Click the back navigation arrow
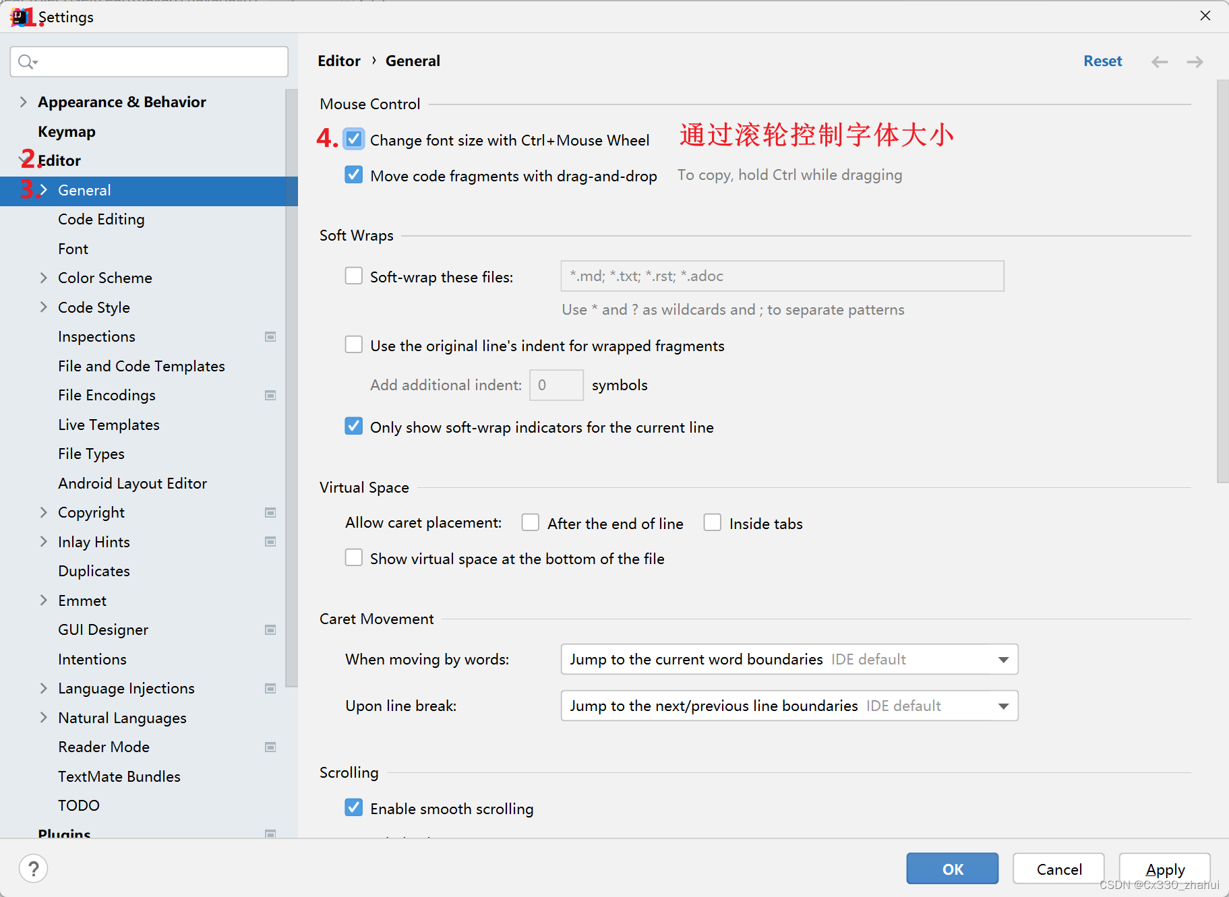Image resolution: width=1229 pixels, height=897 pixels. 1160,62
